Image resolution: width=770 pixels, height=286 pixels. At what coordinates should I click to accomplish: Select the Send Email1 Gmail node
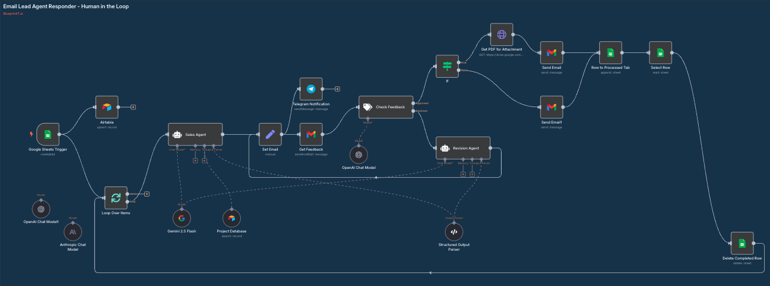coord(552,107)
